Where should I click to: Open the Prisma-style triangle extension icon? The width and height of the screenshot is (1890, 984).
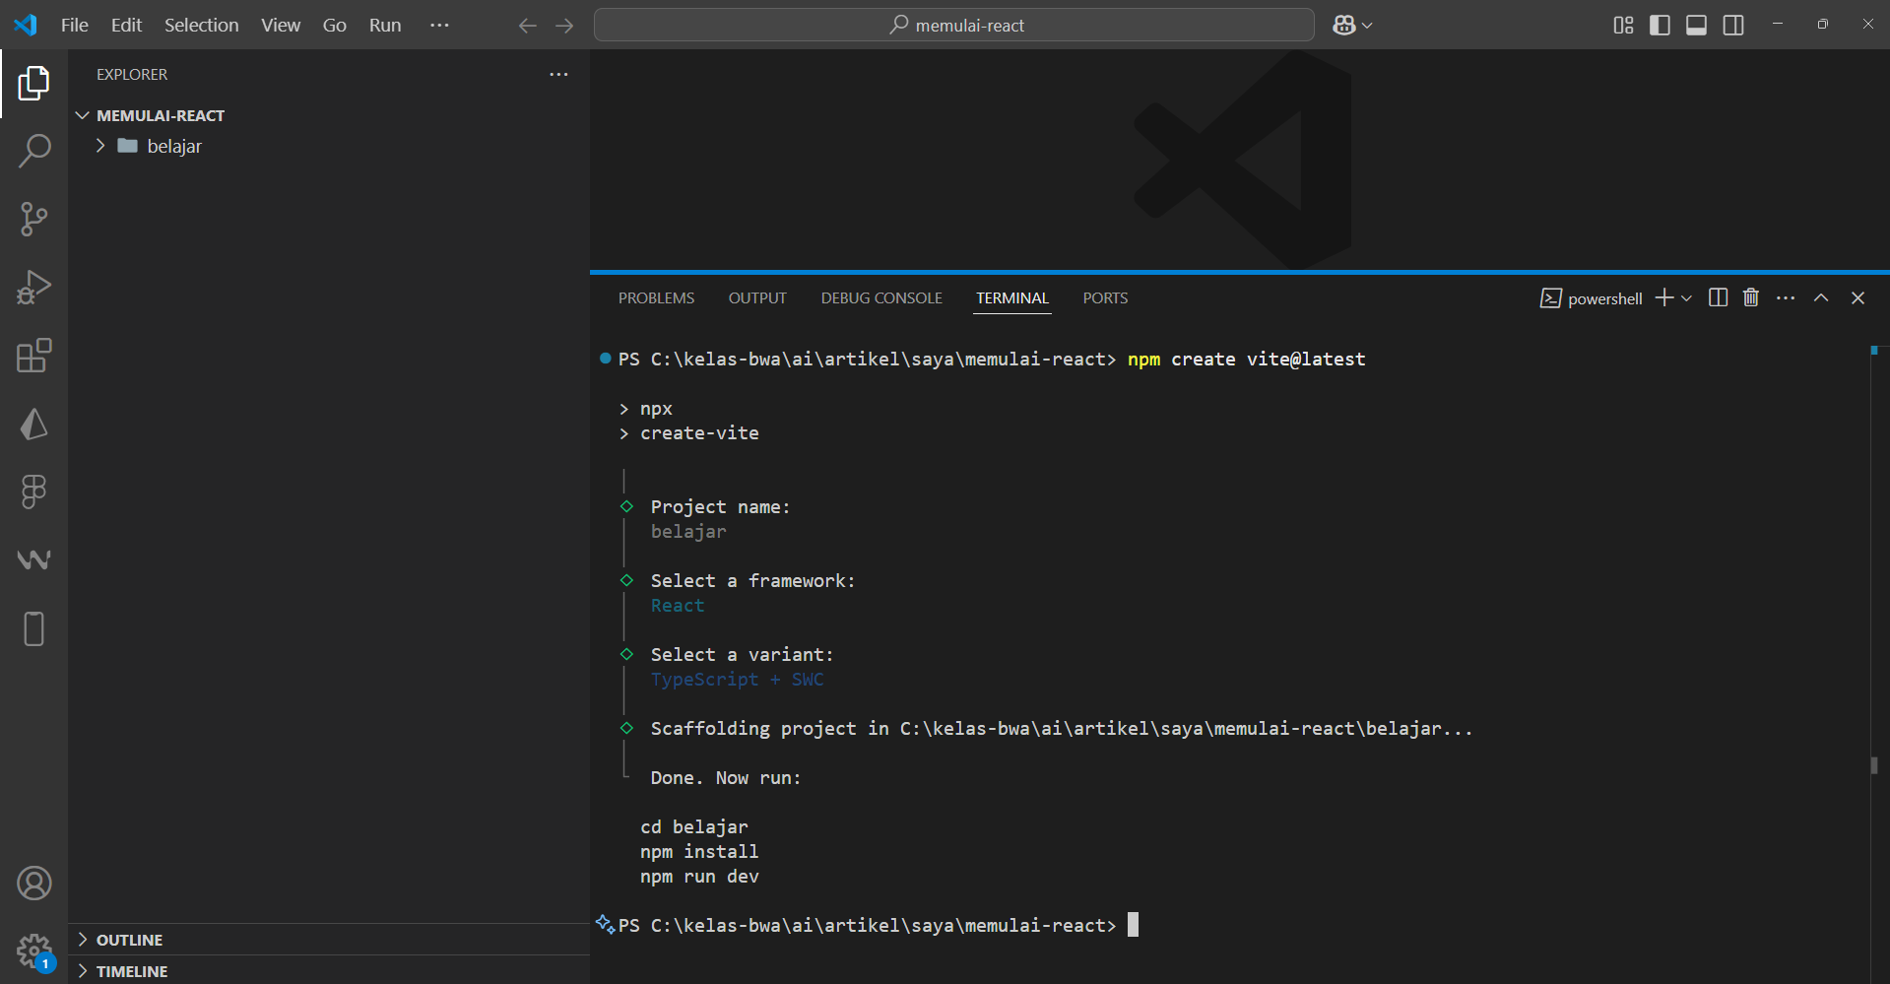pyautogui.click(x=33, y=424)
